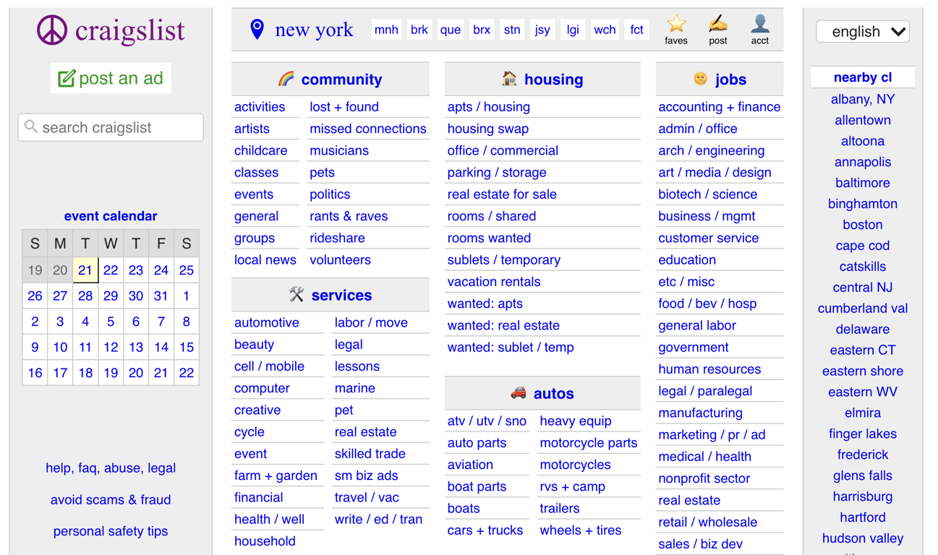Open wanted: sublet / temp link

pyautogui.click(x=511, y=347)
